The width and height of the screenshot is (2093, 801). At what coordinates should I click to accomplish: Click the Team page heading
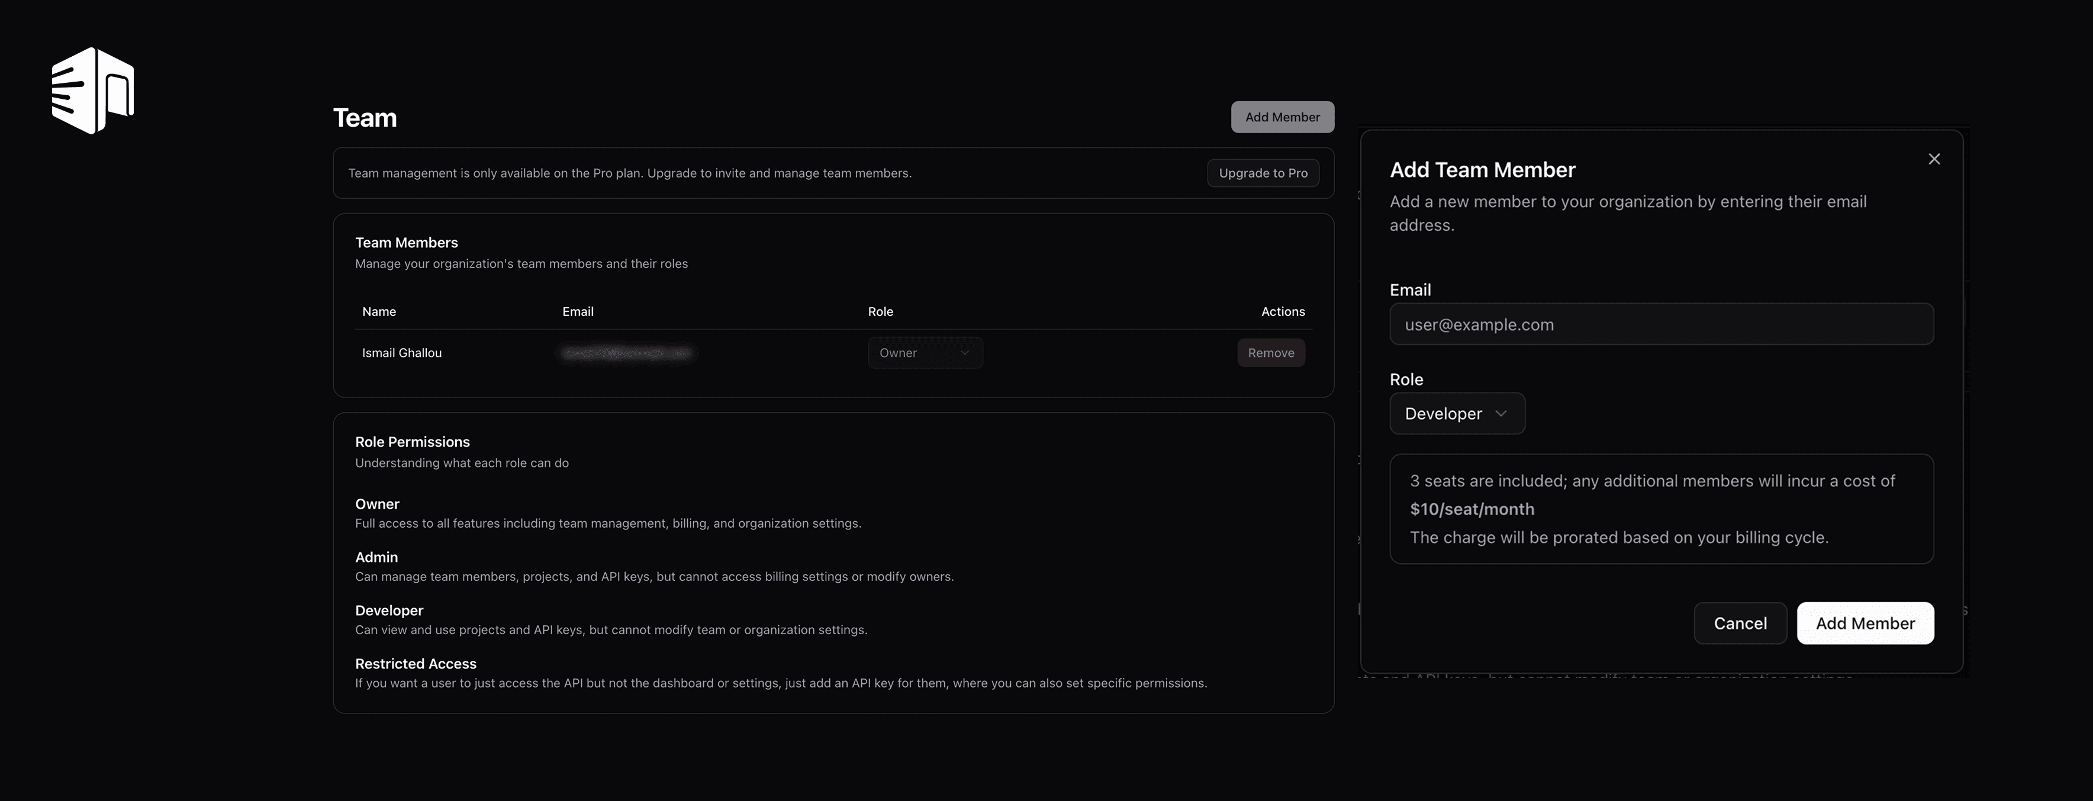(364, 117)
